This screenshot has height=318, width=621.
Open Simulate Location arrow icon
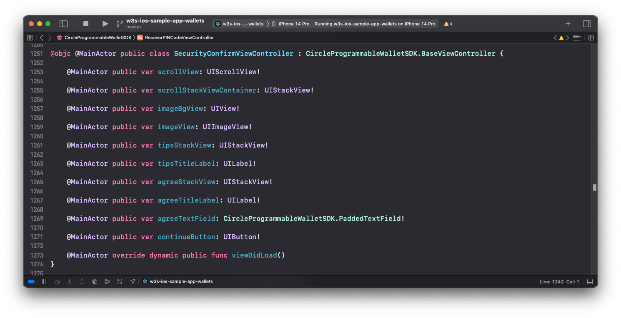132,282
